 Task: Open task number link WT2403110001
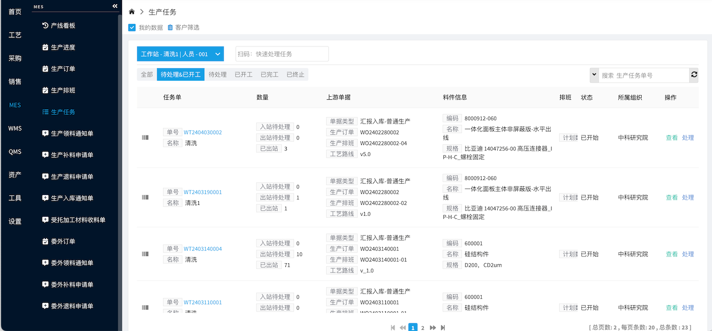point(202,302)
